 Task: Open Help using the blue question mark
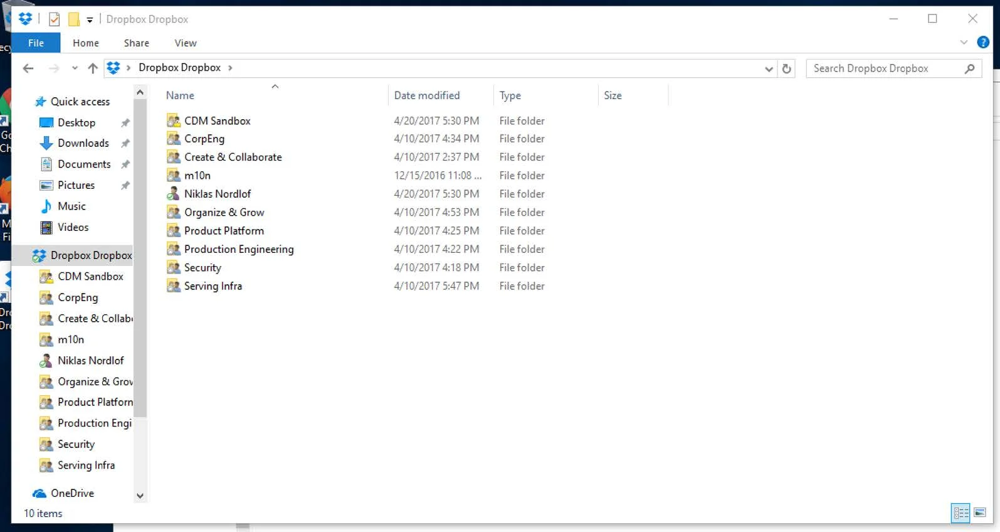pos(983,43)
